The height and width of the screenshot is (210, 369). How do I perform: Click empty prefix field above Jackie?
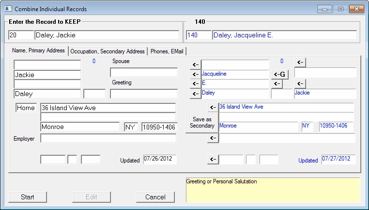(x=47, y=65)
